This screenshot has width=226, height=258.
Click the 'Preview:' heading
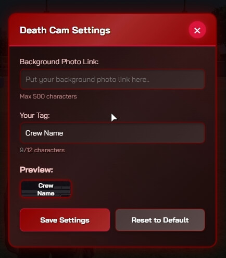click(x=36, y=170)
